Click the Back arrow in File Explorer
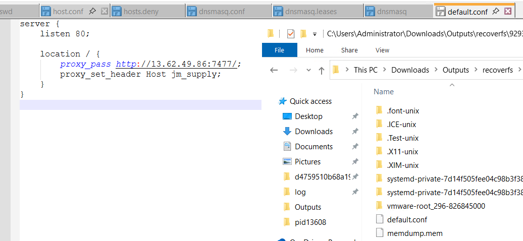This screenshot has height=241, width=523. [274, 71]
